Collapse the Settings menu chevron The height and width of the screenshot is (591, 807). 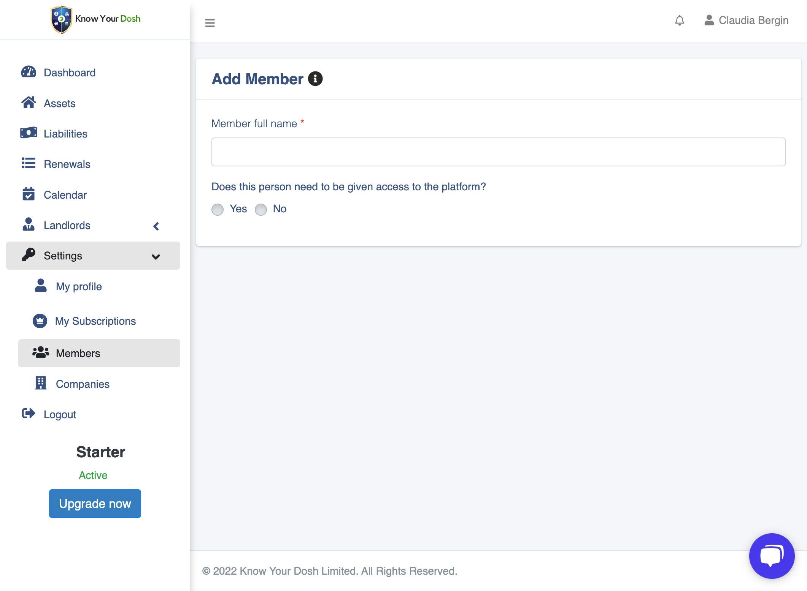tap(156, 257)
